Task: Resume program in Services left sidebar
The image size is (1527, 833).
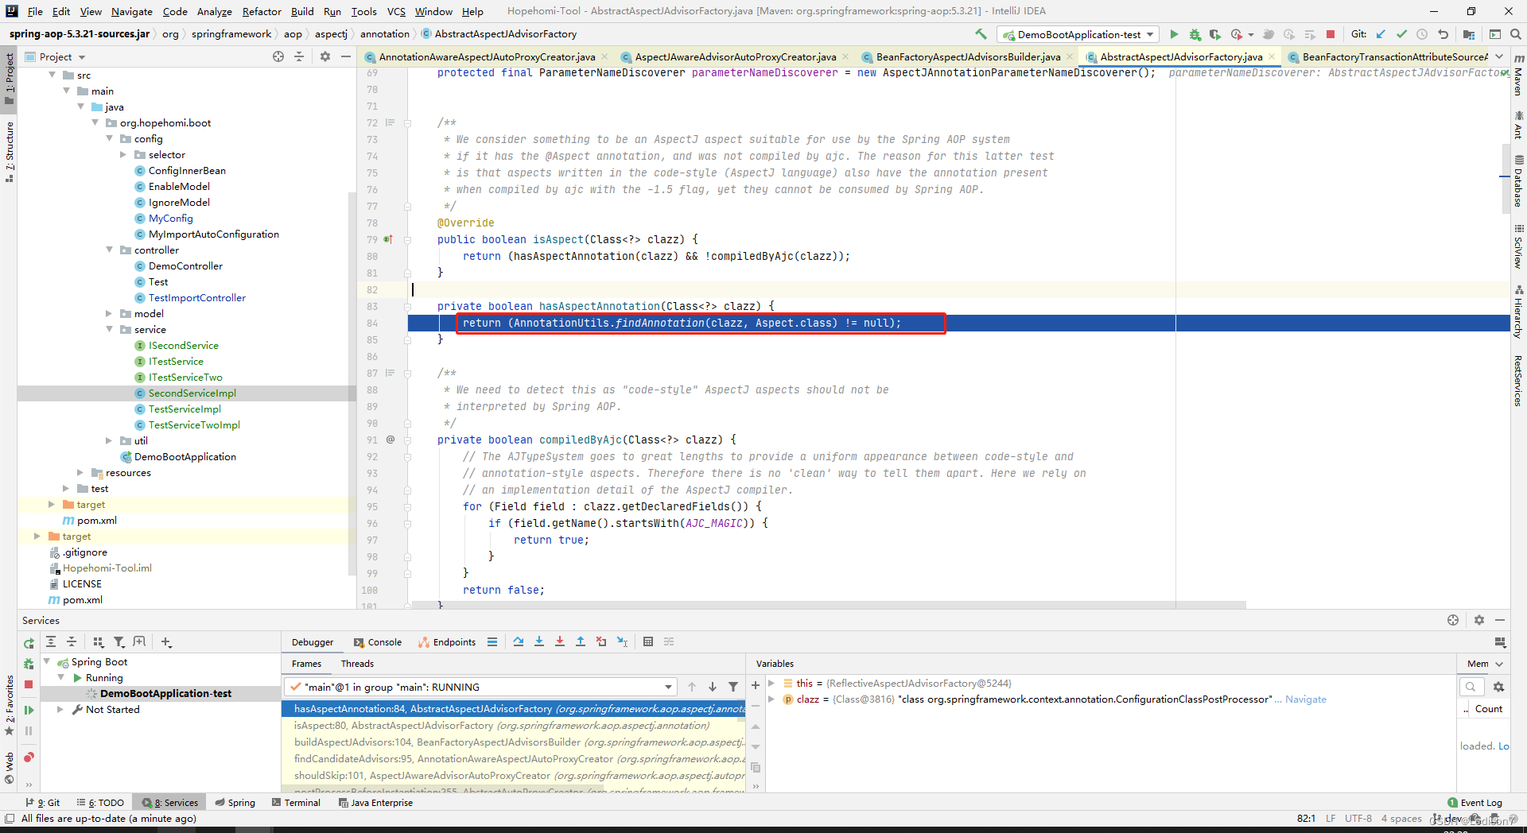Action: (x=29, y=710)
